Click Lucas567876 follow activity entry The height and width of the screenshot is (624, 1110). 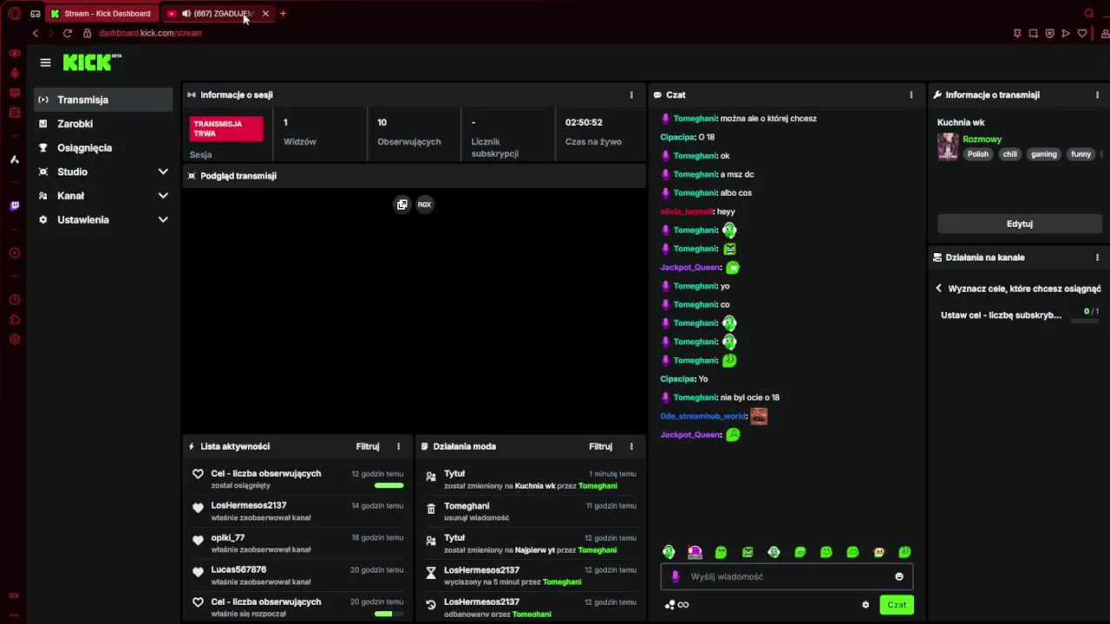297,575
